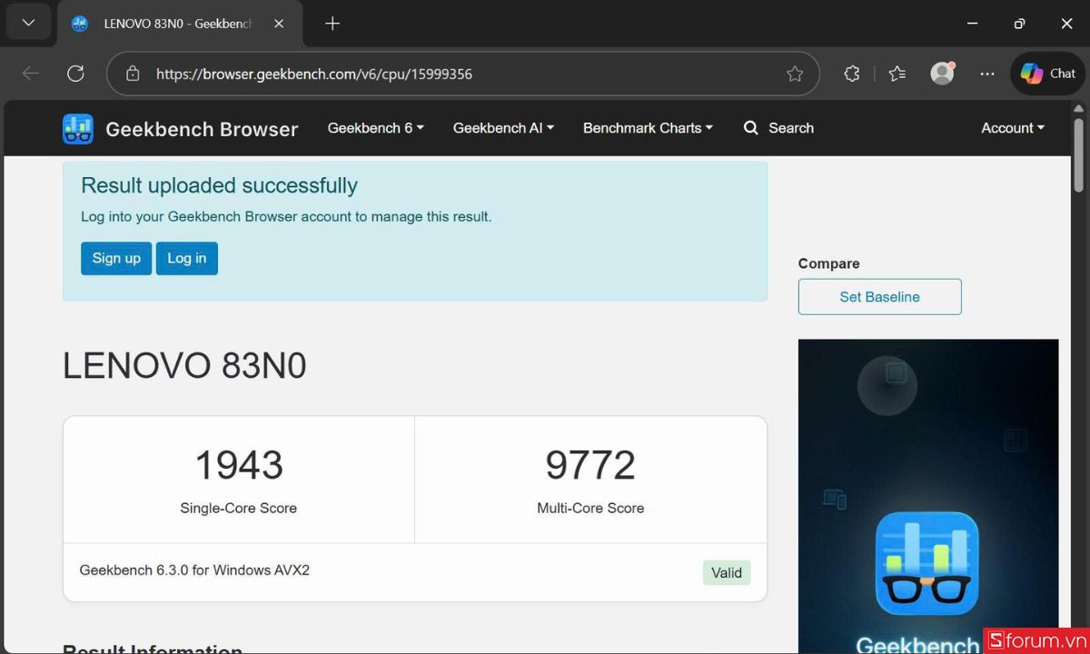Screen dimensions: 1090x654
Task: Open the tab search chevron button
Action: click(28, 24)
